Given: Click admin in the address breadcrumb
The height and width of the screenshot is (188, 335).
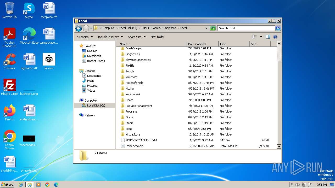Looking at the screenshot, I should pyautogui.click(x=157, y=28).
